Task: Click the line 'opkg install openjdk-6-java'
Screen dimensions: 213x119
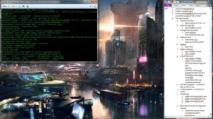Action: coord(196,97)
